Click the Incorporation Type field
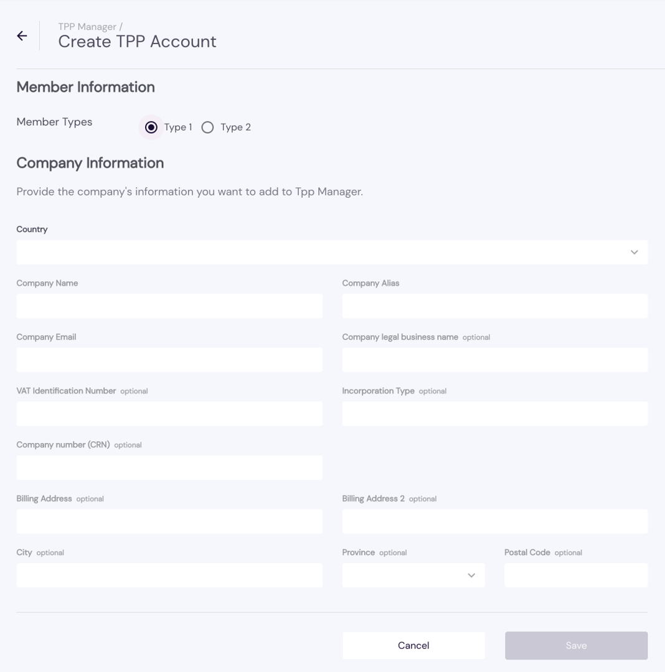The image size is (665, 672). click(x=494, y=414)
